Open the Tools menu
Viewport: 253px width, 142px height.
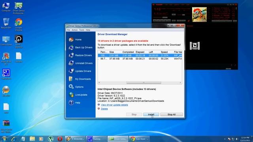coord(82,30)
